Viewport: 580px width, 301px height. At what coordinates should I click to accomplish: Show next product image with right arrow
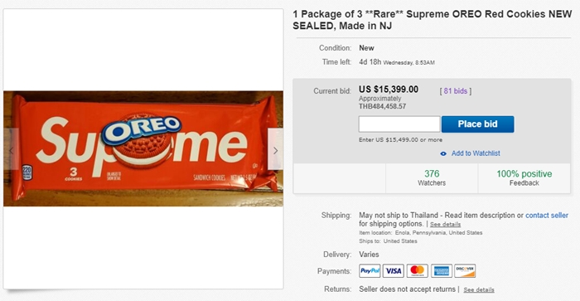pyautogui.click(x=275, y=150)
